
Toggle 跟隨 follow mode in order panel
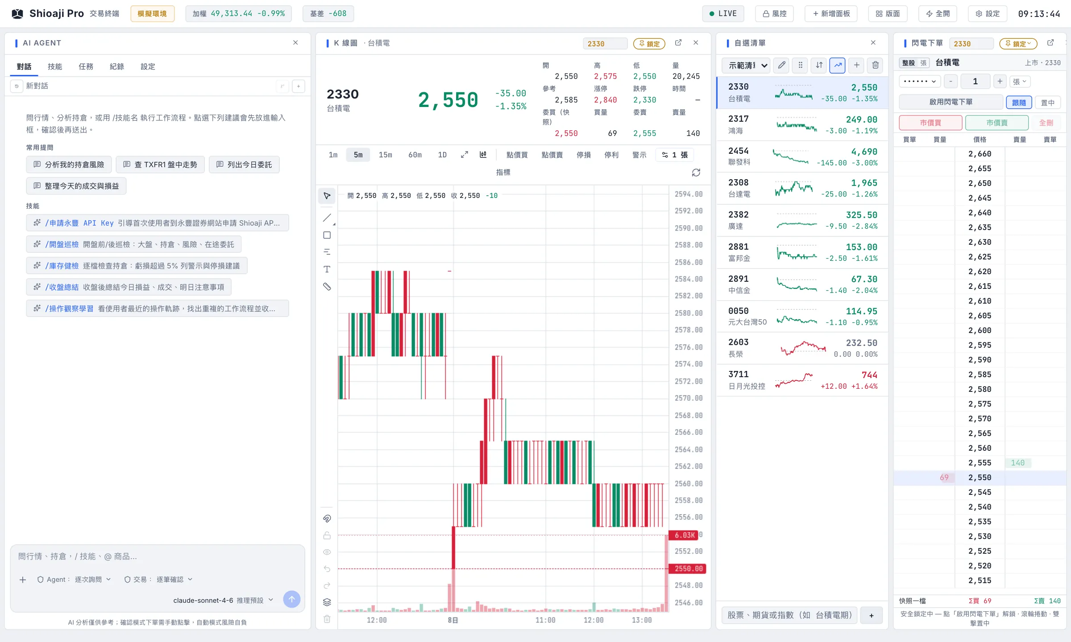click(x=1019, y=103)
